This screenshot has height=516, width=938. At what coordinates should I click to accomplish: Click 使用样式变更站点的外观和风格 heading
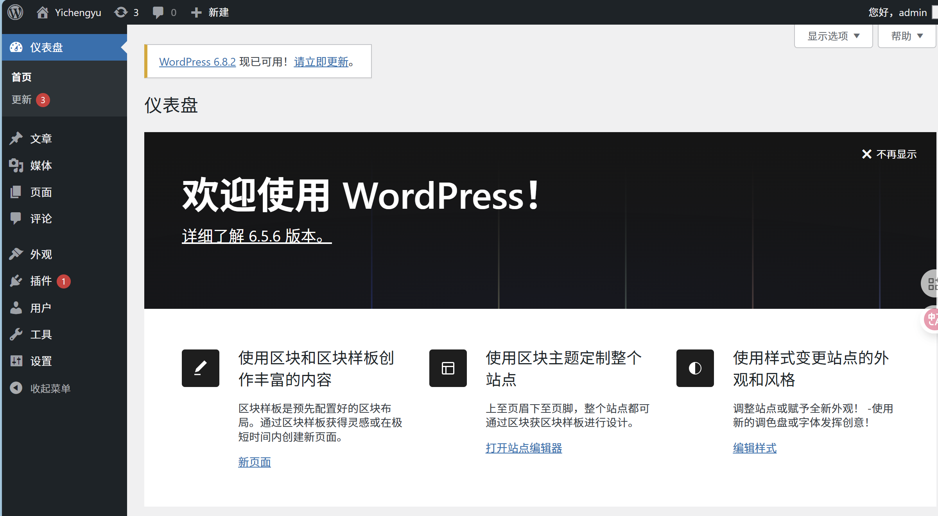tap(811, 369)
